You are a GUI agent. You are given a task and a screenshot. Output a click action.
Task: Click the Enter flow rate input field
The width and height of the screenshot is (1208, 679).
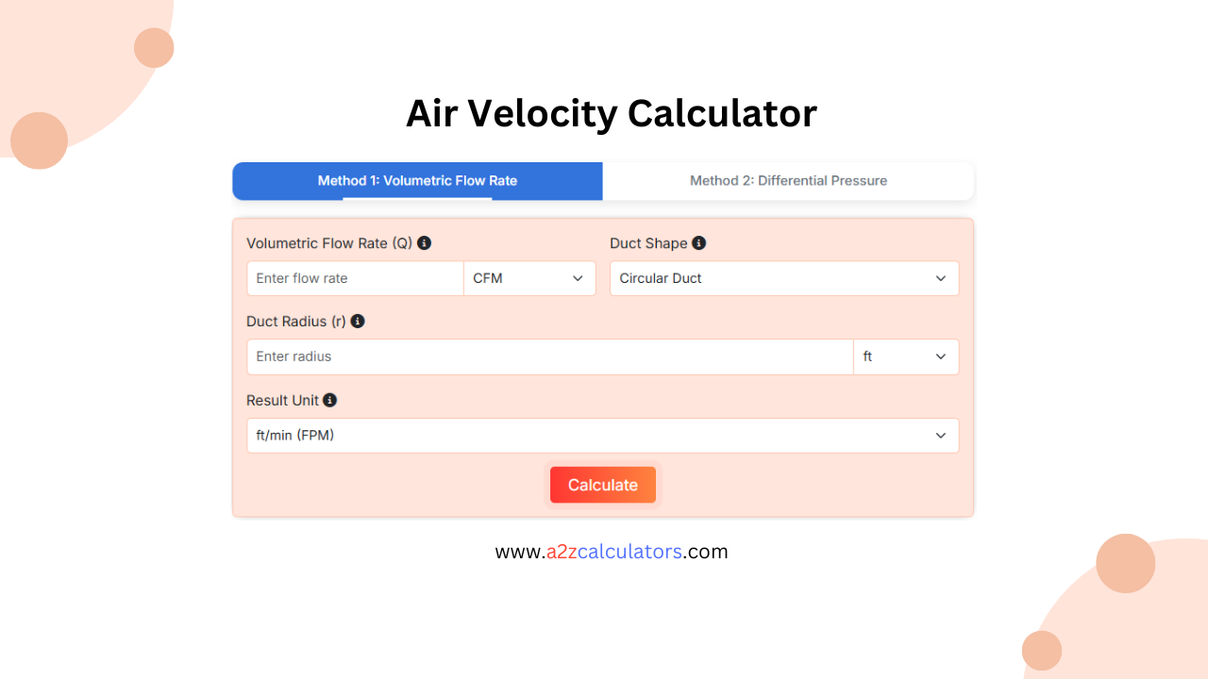354,278
